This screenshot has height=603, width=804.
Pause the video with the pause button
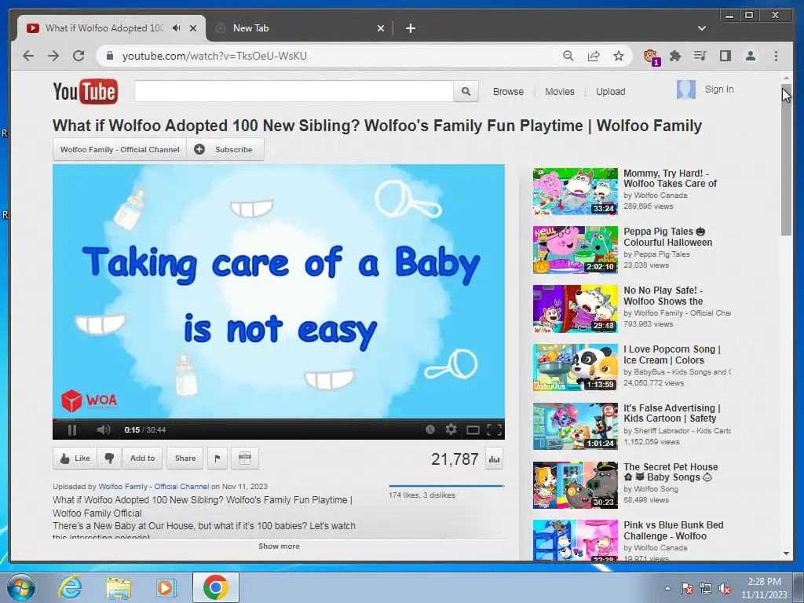coord(71,429)
